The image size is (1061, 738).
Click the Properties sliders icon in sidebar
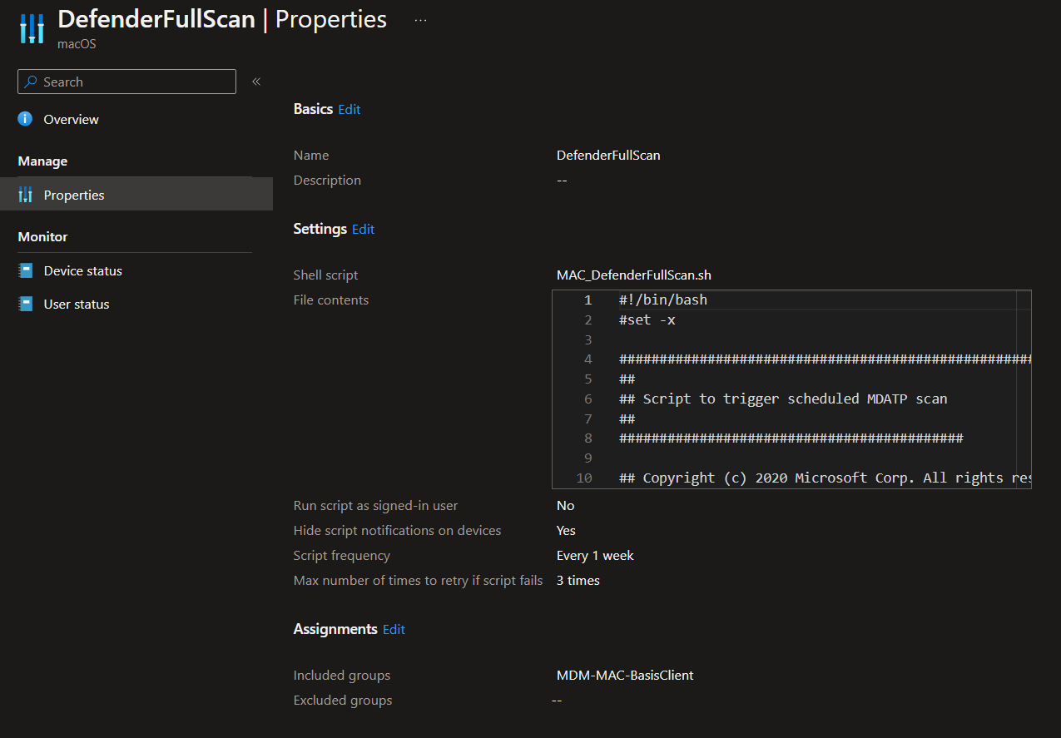point(26,195)
